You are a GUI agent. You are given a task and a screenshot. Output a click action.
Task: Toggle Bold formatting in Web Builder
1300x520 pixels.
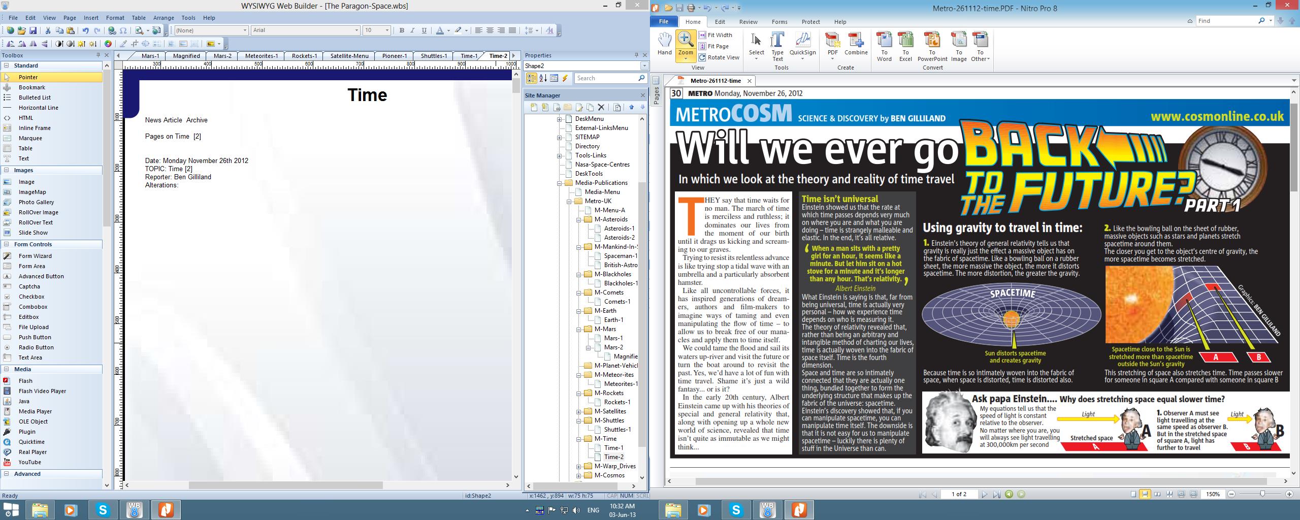point(401,30)
